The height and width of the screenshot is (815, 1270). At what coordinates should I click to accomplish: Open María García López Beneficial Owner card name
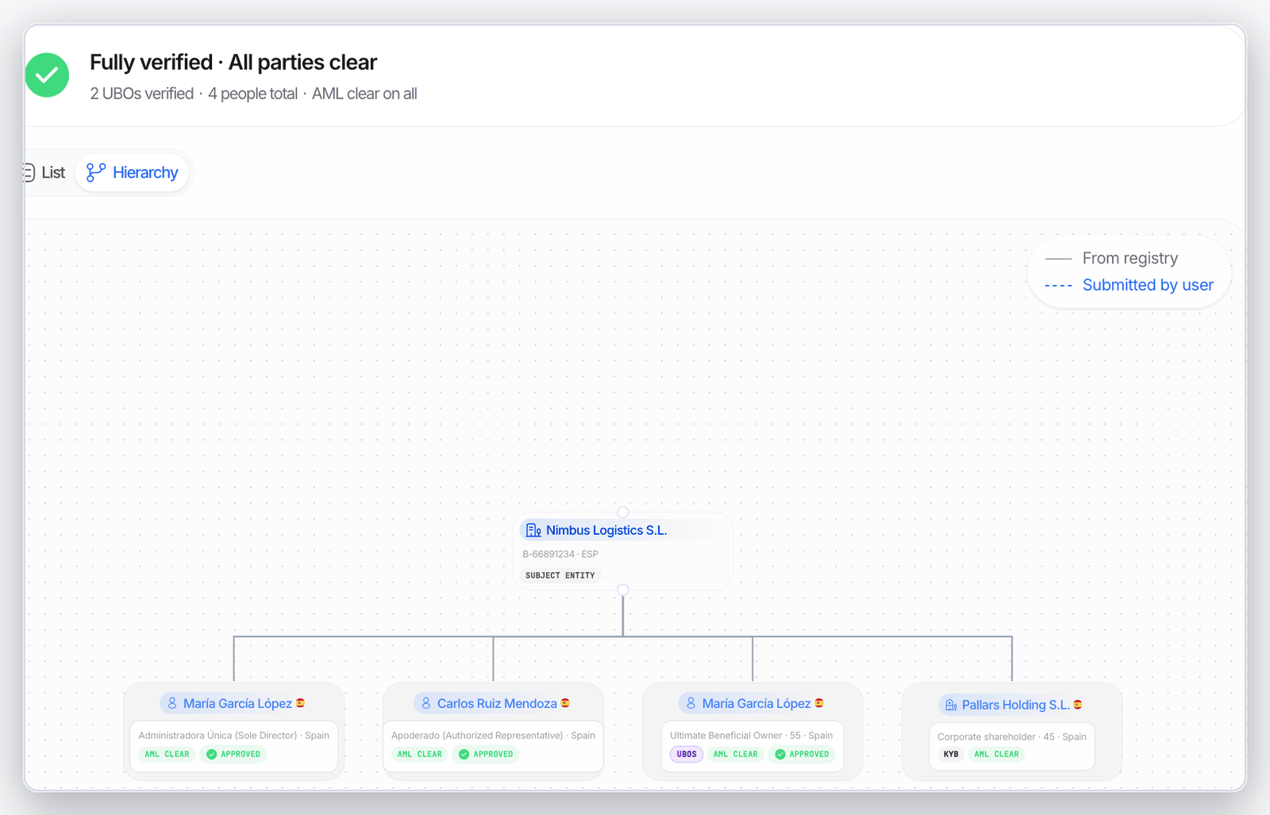tap(756, 703)
